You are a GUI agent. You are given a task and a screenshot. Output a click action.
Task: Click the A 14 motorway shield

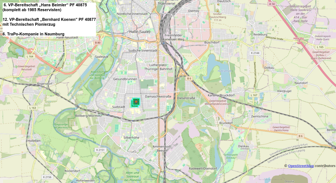[x=271, y=3]
